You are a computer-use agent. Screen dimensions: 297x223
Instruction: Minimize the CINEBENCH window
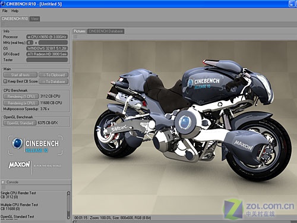click(x=292, y=4)
